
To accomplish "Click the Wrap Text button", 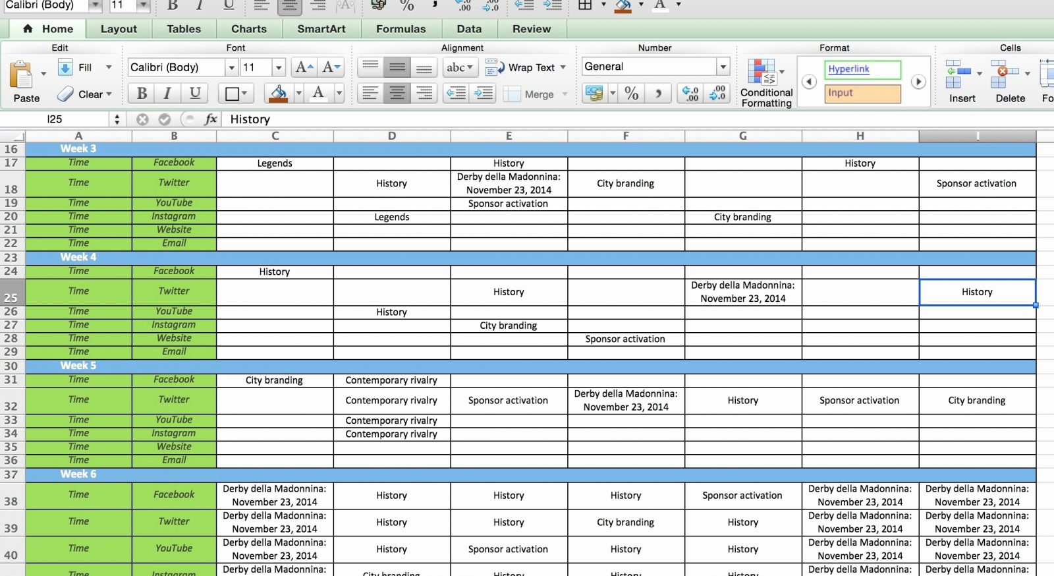I will [525, 67].
